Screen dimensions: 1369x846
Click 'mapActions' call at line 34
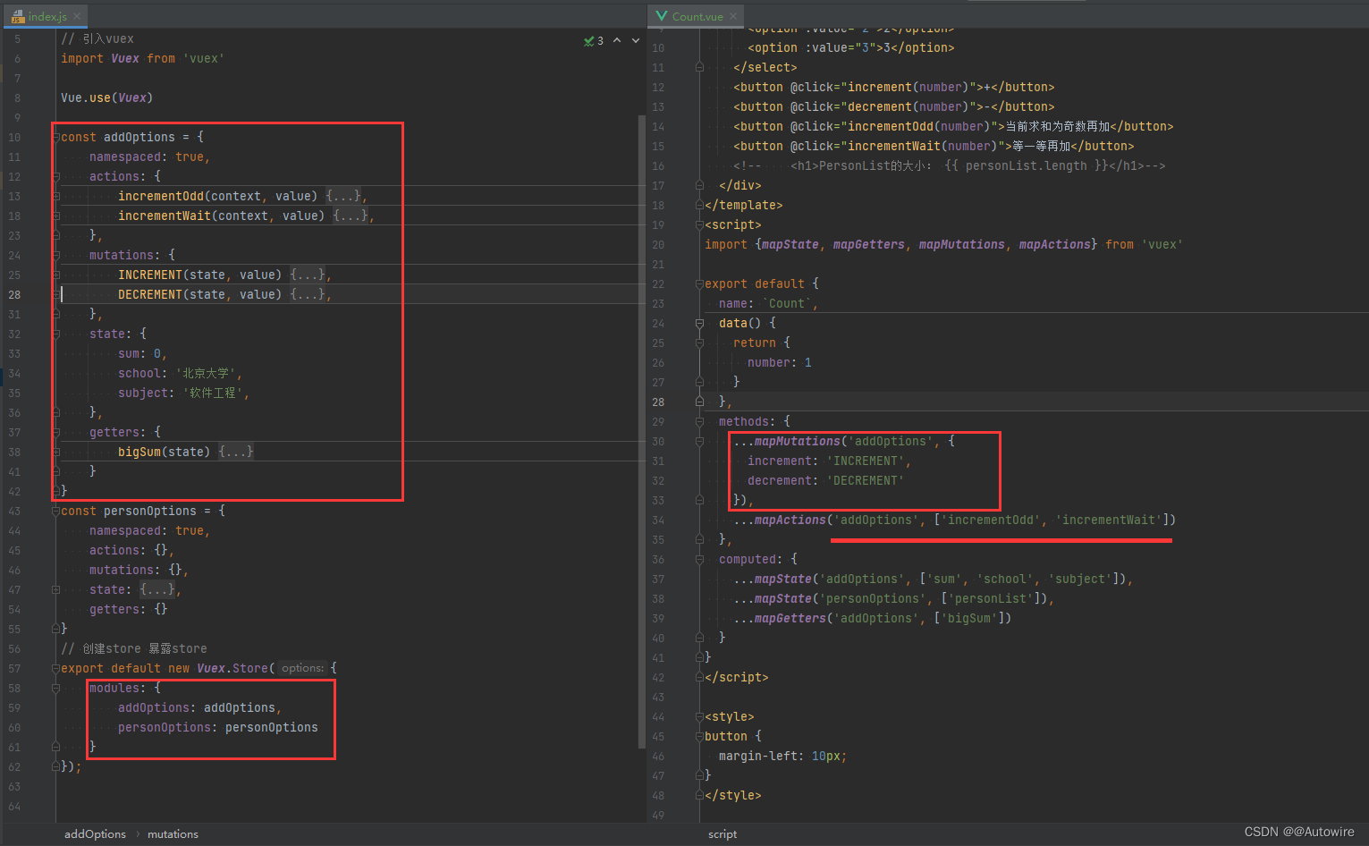[790, 520]
